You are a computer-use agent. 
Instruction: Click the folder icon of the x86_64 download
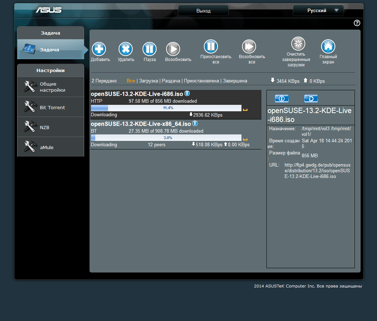pyautogui.click(x=245, y=139)
